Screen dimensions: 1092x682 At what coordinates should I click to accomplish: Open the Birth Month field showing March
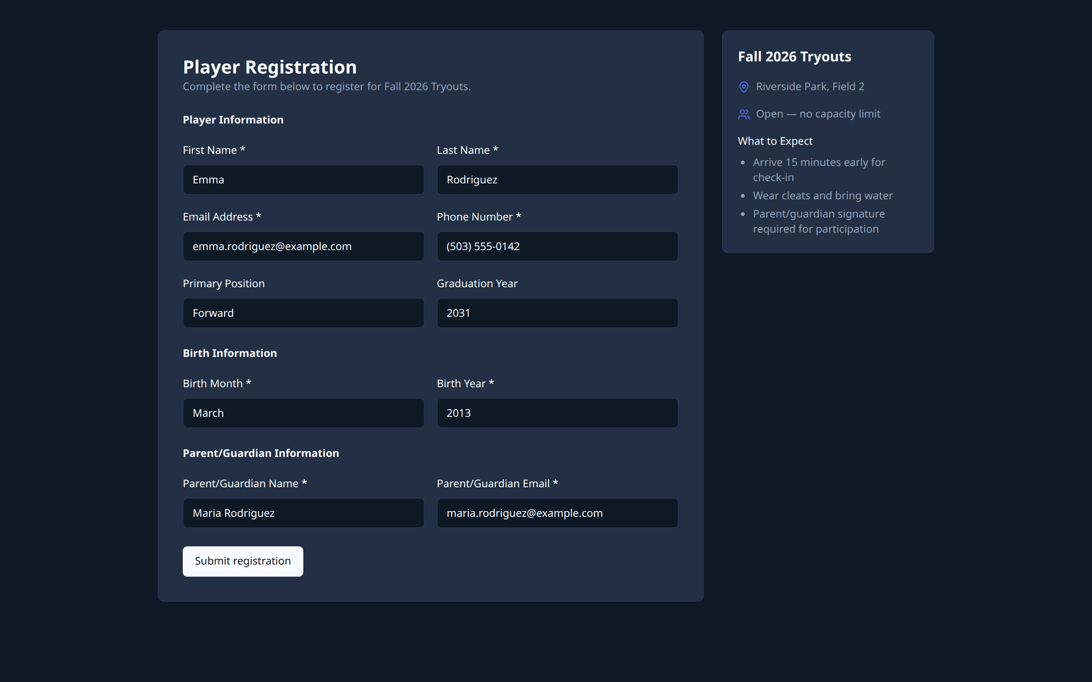click(x=303, y=413)
